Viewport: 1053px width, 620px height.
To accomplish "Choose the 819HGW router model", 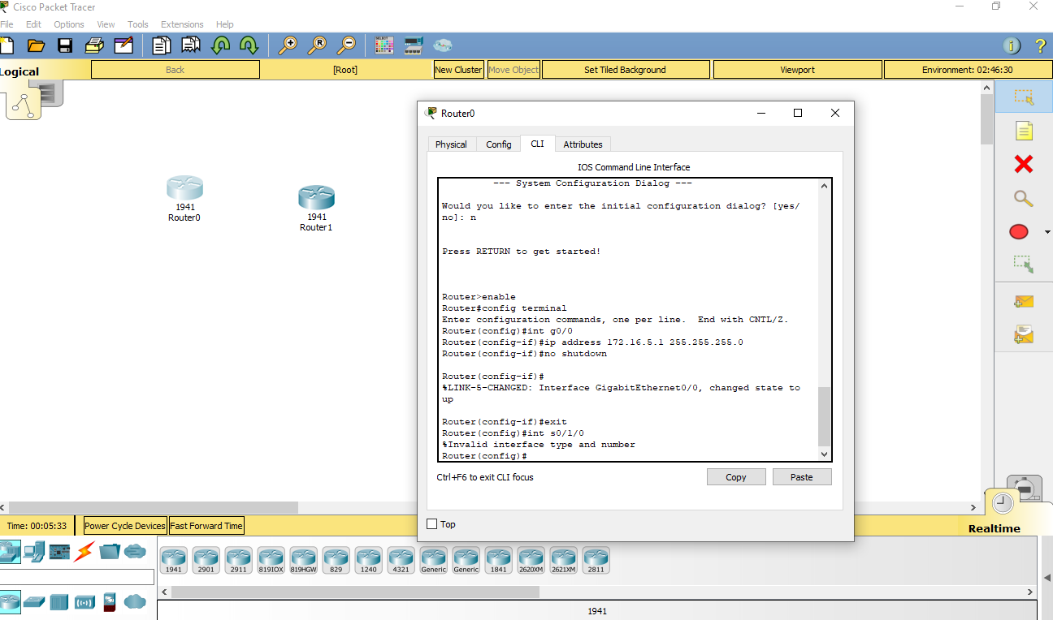I will click(304, 560).
